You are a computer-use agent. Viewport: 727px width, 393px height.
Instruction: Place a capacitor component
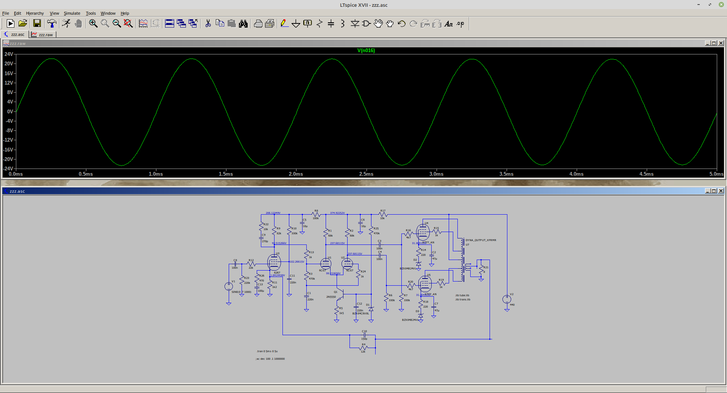click(331, 24)
